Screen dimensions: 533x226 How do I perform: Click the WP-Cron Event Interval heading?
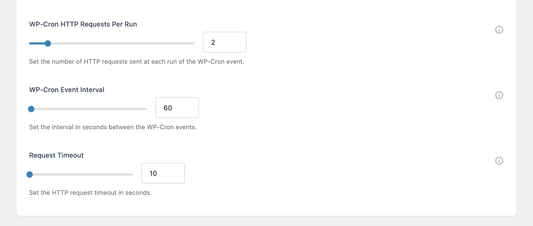pos(66,89)
